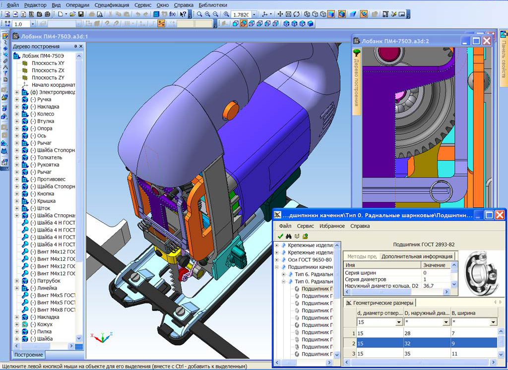This screenshot has width=508, height=370.
Task: Select the Плоскость XY tree item
Action: (48, 63)
